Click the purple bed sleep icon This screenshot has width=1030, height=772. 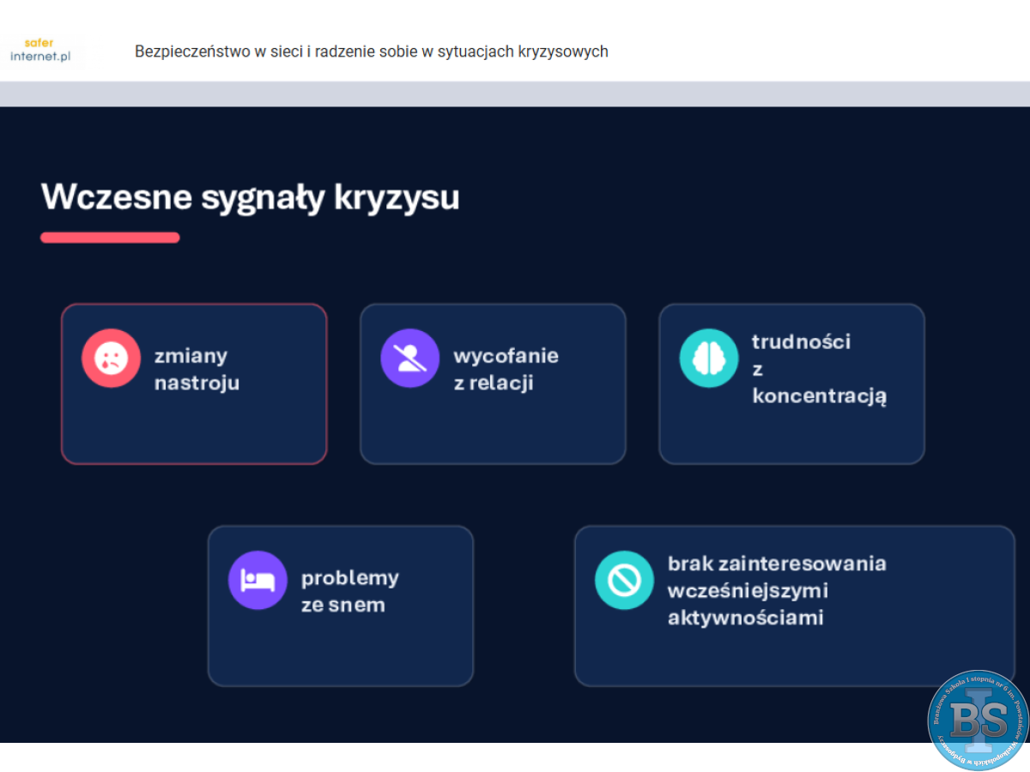tap(257, 580)
